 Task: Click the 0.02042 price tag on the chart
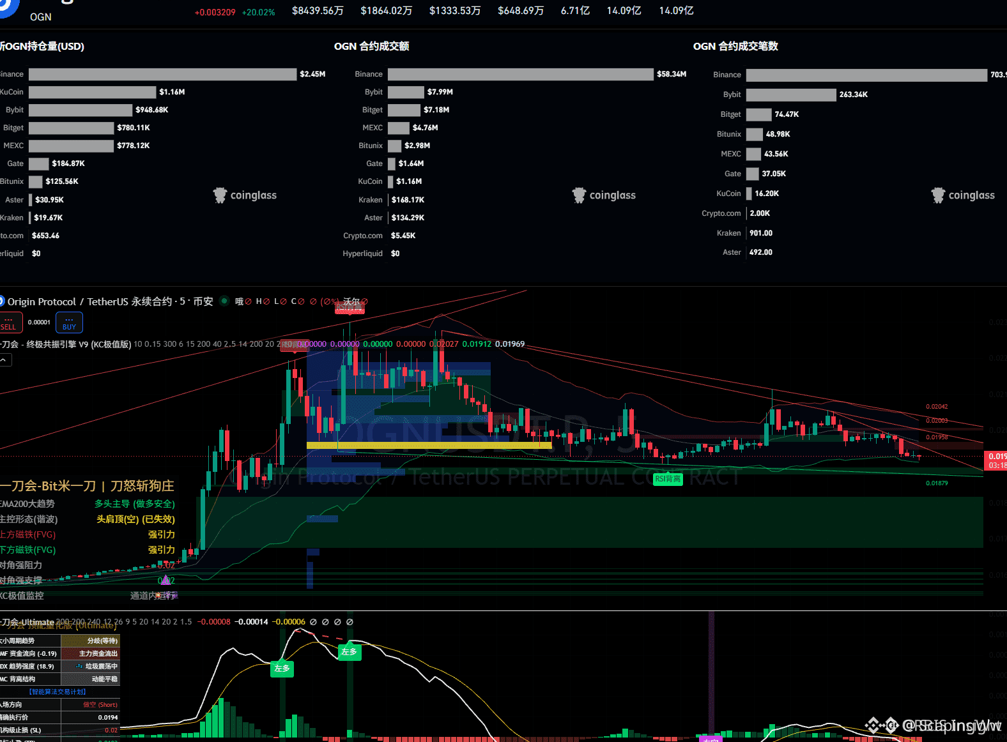tap(937, 407)
